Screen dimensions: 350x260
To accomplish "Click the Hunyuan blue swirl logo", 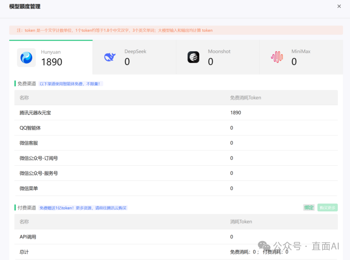I will pos(26,58).
